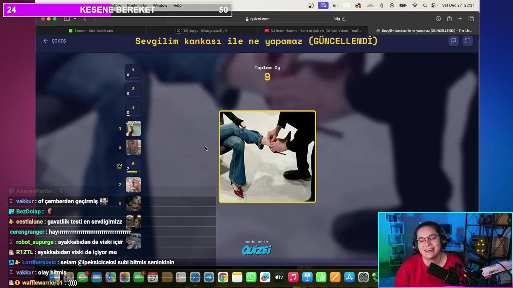Click the streamer webcam overlay
513x288 pixels.
point(445,250)
